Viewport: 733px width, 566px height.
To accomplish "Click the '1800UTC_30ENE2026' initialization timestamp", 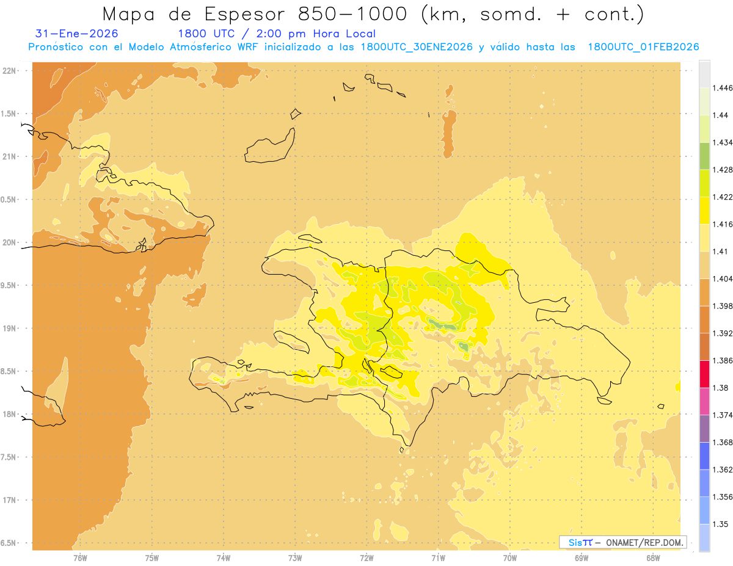I will point(417,47).
